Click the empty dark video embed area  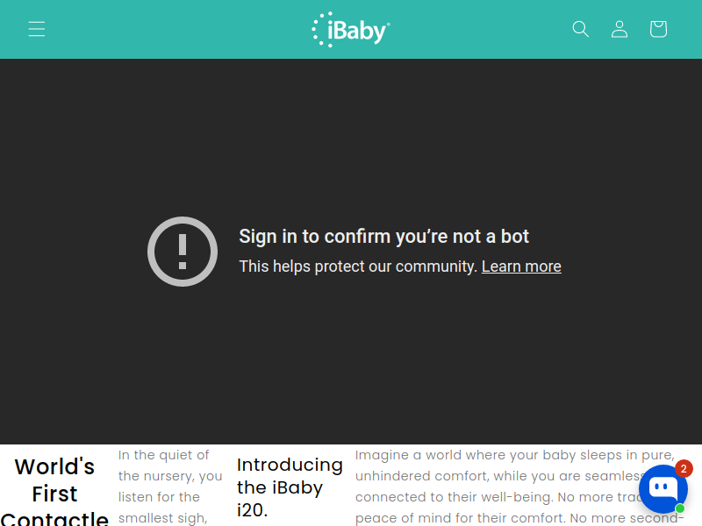click(x=351, y=134)
